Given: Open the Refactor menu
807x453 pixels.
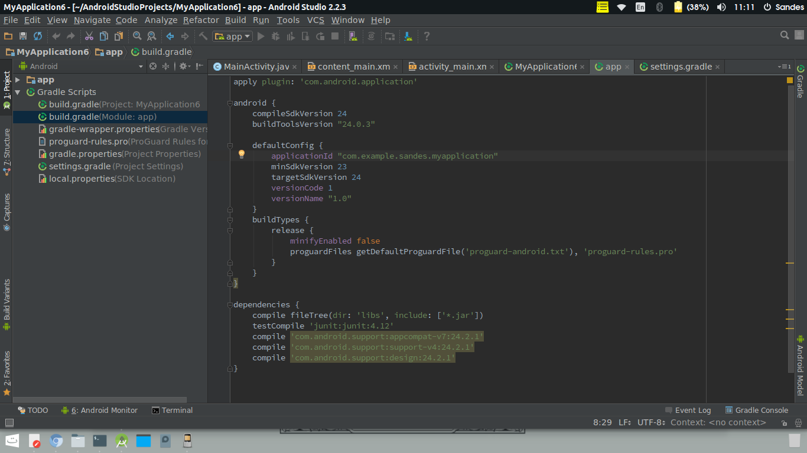Looking at the screenshot, I should pos(200,20).
